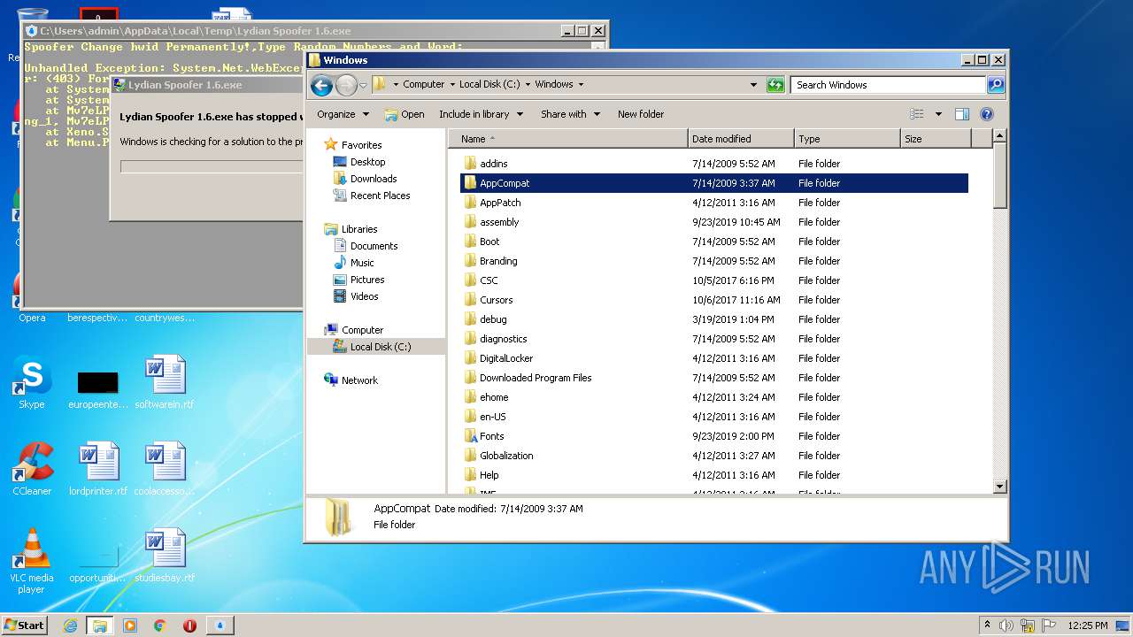Select Network in the navigation pane
This screenshot has width=1133, height=637.
[x=359, y=380]
